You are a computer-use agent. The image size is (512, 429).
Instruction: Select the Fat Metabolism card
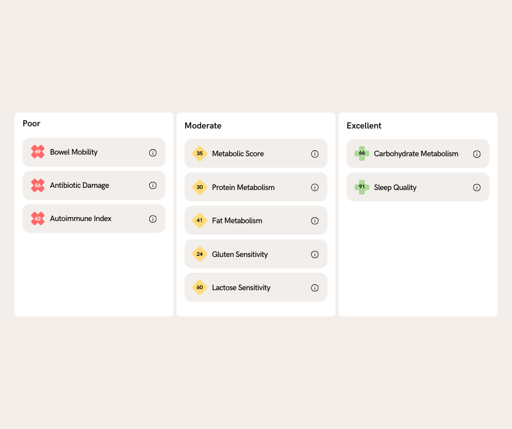(x=256, y=220)
